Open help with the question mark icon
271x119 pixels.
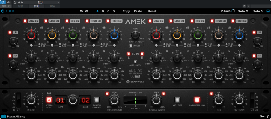(x=268, y=116)
